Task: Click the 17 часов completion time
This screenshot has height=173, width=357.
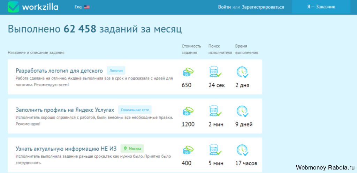Action: pos(246,163)
